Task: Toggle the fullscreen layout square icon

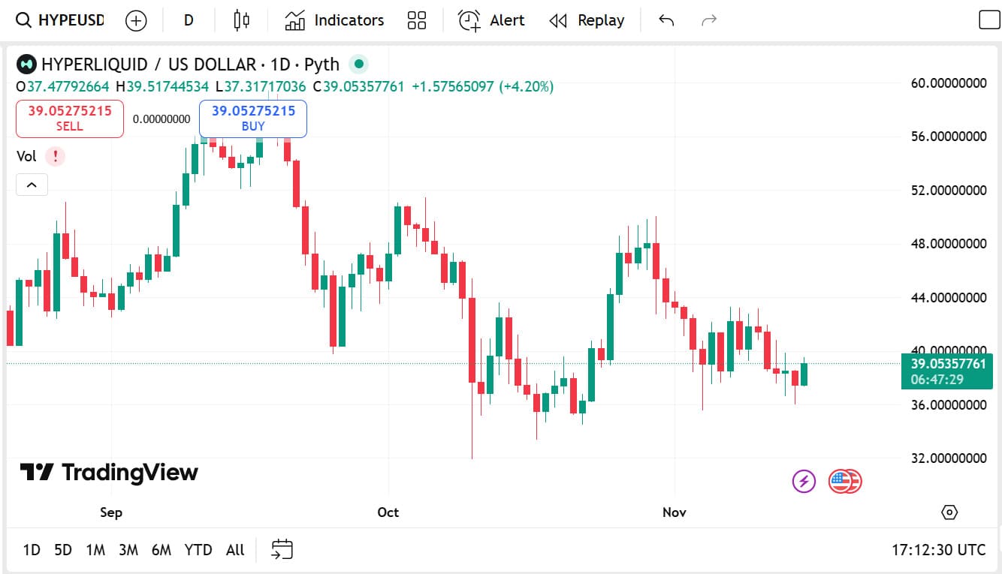Action: pyautogui.click(x=989, y=20)
